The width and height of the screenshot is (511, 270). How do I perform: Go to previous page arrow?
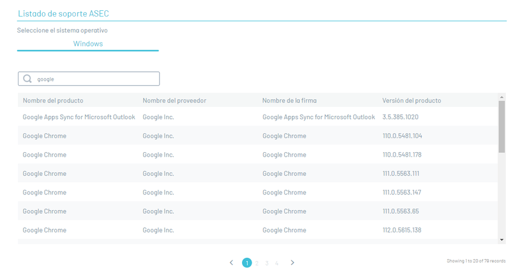pyautogui.click(x=231, y=262)
